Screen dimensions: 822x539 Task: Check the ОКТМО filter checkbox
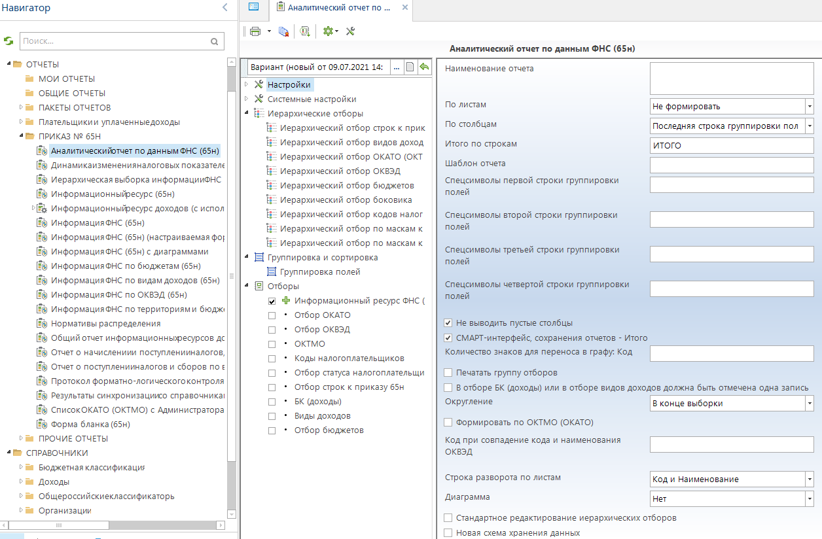(x=272, y=344)
